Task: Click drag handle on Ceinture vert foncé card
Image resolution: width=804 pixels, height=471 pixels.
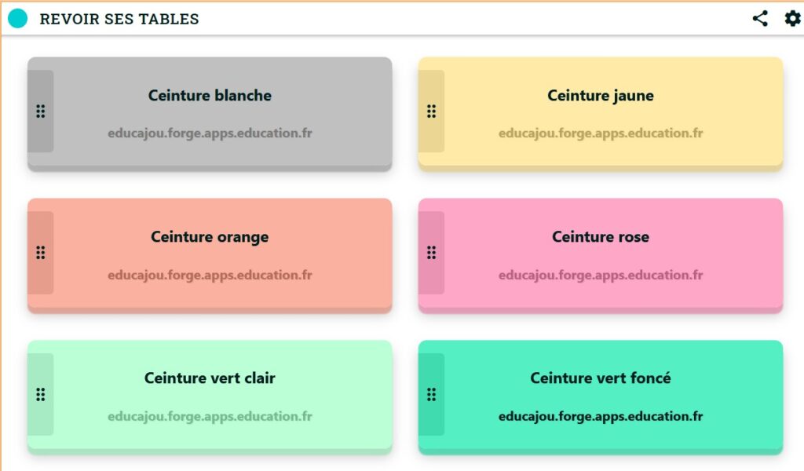Action: point(431,394)
